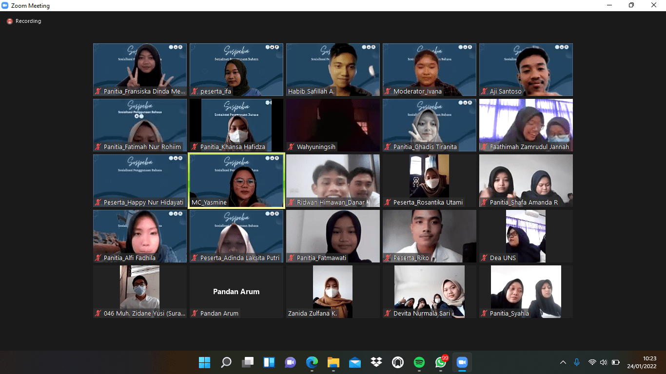The image size is (666, 374).
Task: Click the Windows Search taskbar button
Action: point(226,362)
